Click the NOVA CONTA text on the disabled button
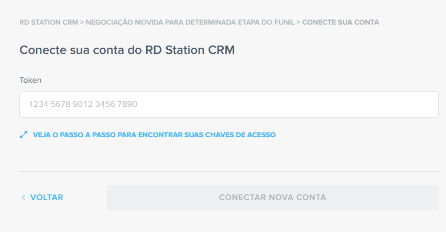 pos(297,197)
